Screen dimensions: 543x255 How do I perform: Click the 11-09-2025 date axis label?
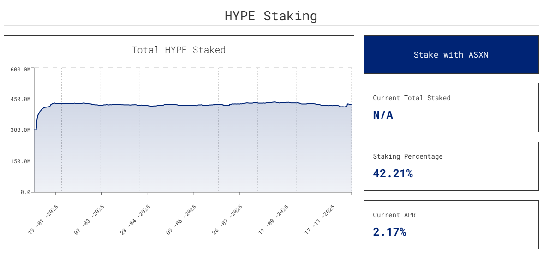click(274, 220)
